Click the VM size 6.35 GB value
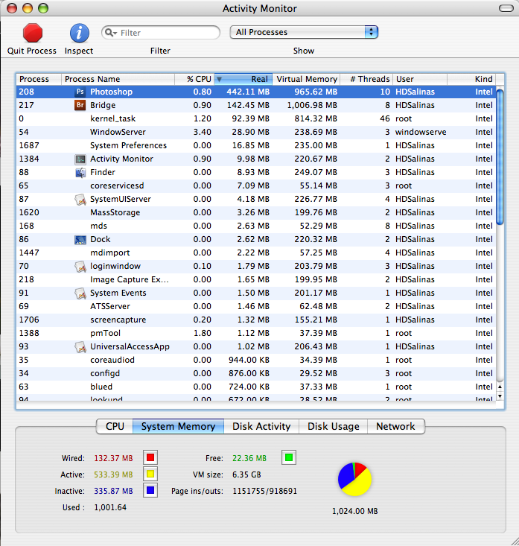Screen dimensions: 519x546 pyautogui.click(x=246, y=474)
